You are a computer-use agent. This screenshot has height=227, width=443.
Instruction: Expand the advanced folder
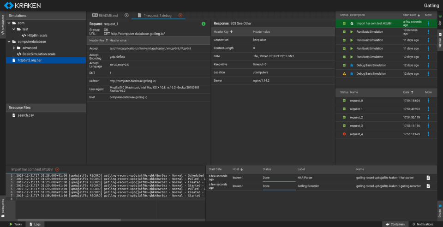tap(12, 48)
